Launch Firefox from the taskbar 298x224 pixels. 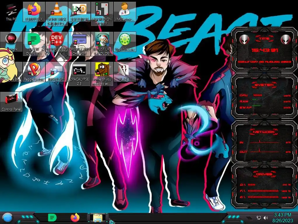(75, 218)
